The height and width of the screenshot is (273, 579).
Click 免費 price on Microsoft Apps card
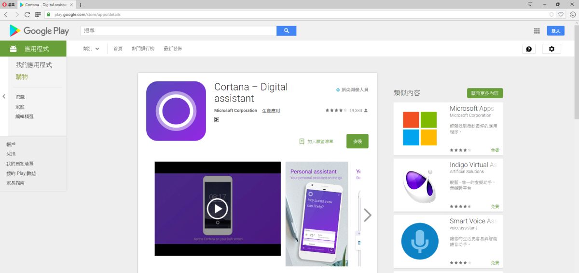(495, 150)
